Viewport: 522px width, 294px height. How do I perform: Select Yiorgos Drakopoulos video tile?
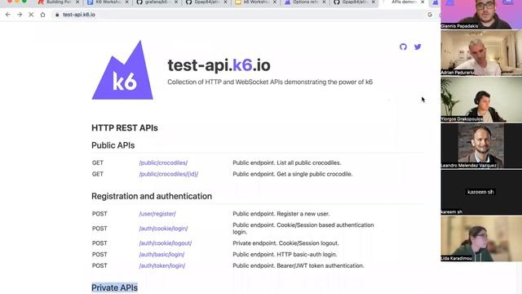[481, 100]
